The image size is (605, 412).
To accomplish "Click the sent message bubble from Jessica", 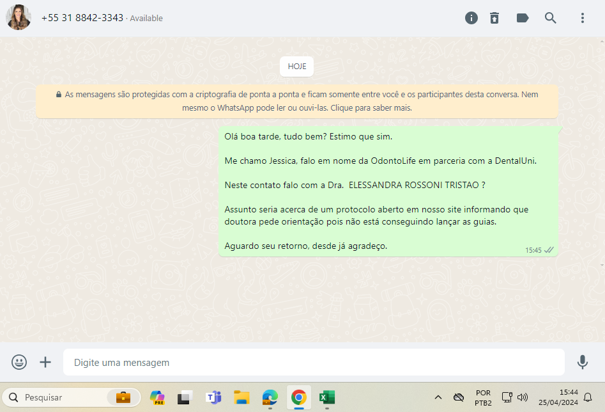I will (388, 191).
